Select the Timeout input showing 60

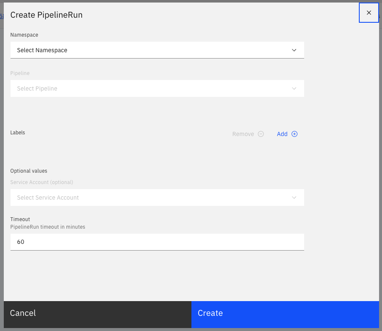157,242
